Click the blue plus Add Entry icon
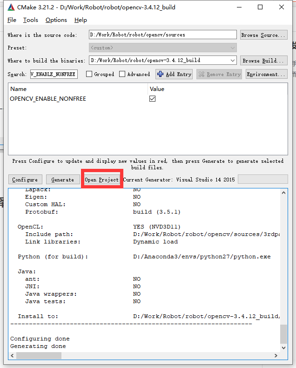Image resolution: width=296 pixels, height=368 pixels. tap(161, 74)
